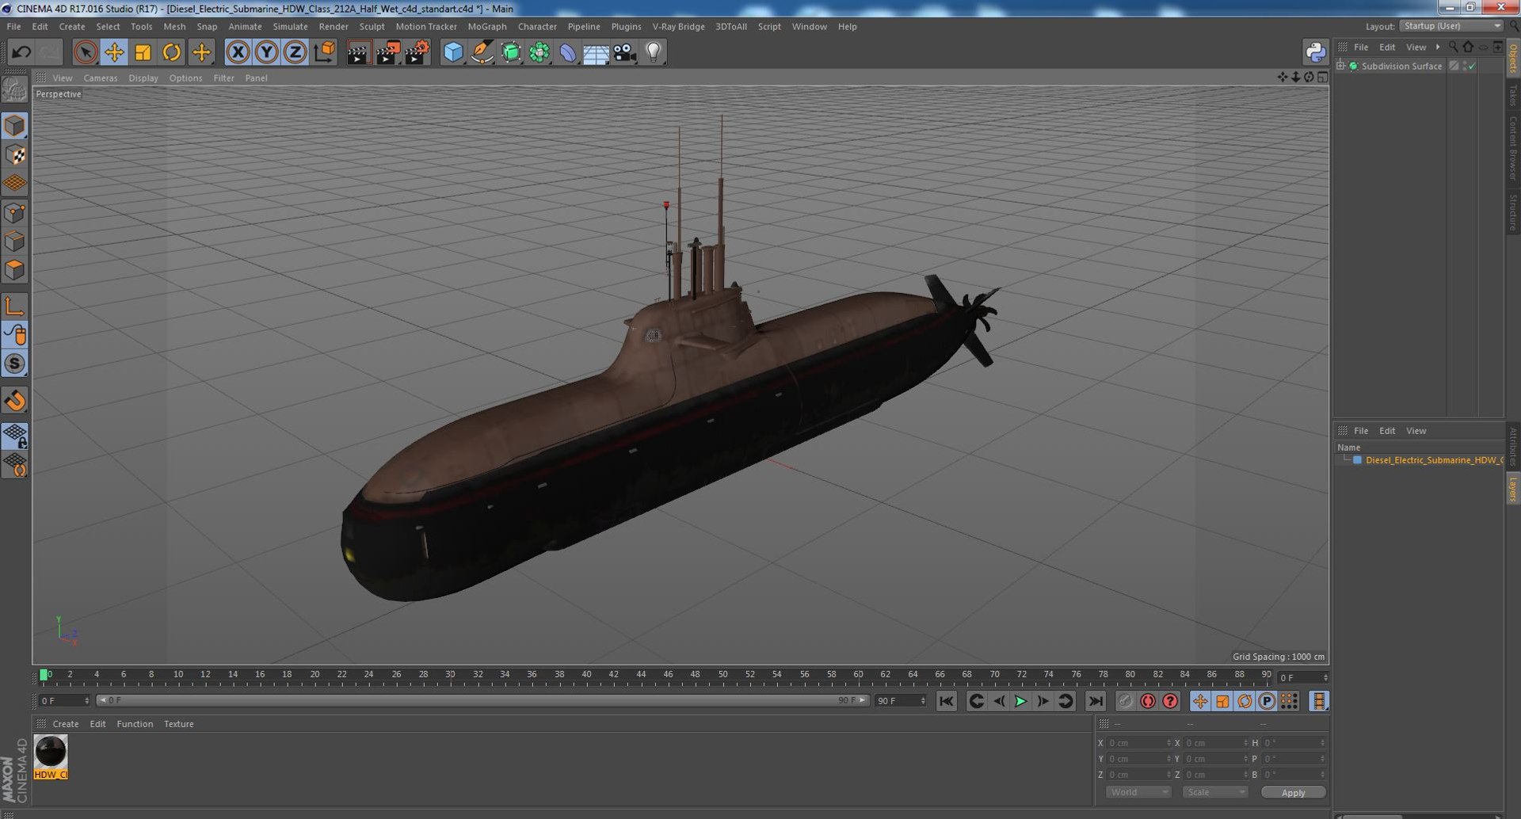Screen dimensions: 1521x819
Task: Open the spline pen tool
Action: coord(482,52)
